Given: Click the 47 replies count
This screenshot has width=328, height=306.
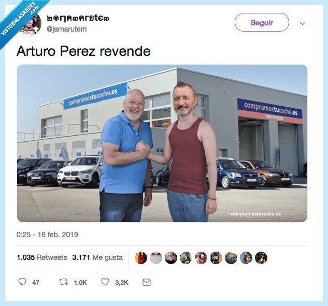Looking at the screenshot, I should point(36,283).
